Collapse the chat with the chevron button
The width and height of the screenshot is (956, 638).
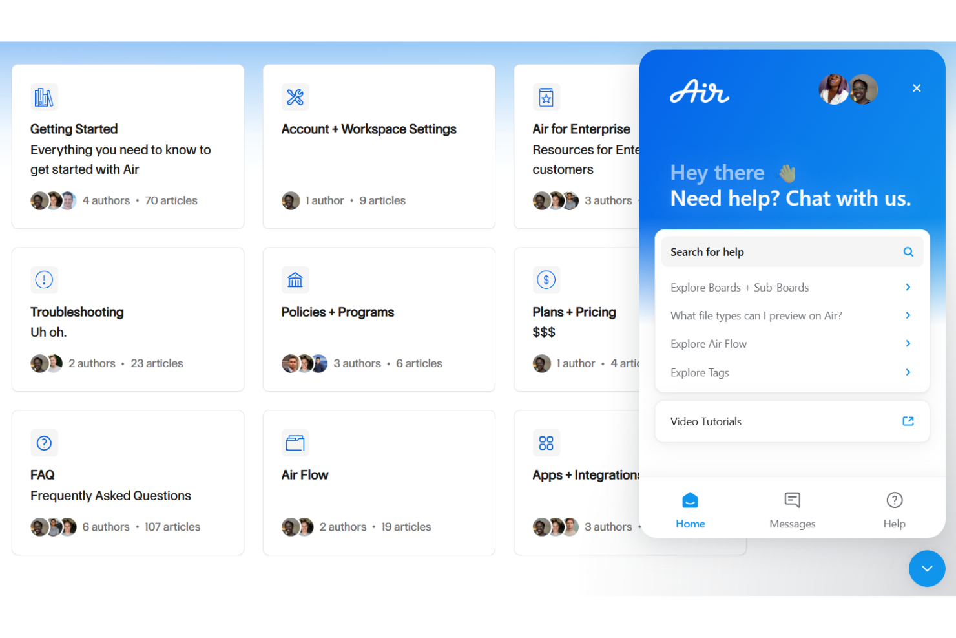pos(927,569)
